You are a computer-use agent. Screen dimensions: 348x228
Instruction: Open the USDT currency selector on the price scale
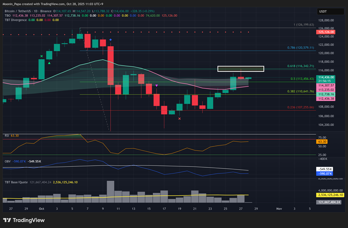click(x=323, y=11)
